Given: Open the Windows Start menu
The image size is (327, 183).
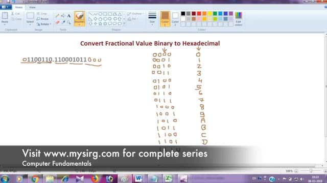Looking at the screenshot, I should coord(5,179).
